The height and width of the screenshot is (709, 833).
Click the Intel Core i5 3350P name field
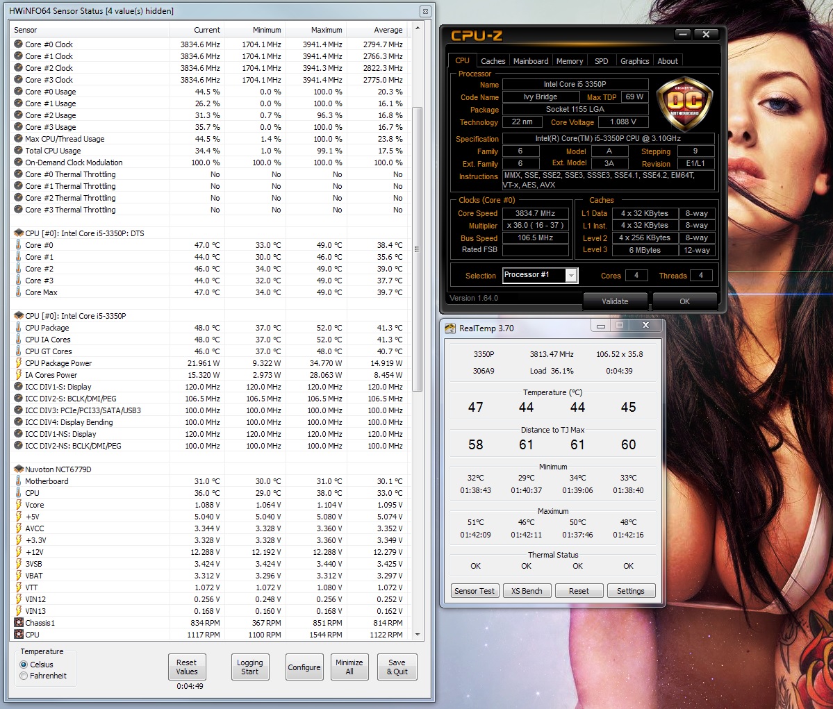coord(575,84)
